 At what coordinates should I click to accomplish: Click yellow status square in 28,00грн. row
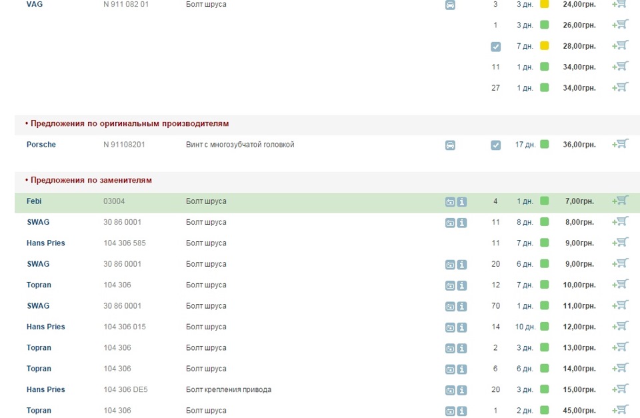[545, 45]
